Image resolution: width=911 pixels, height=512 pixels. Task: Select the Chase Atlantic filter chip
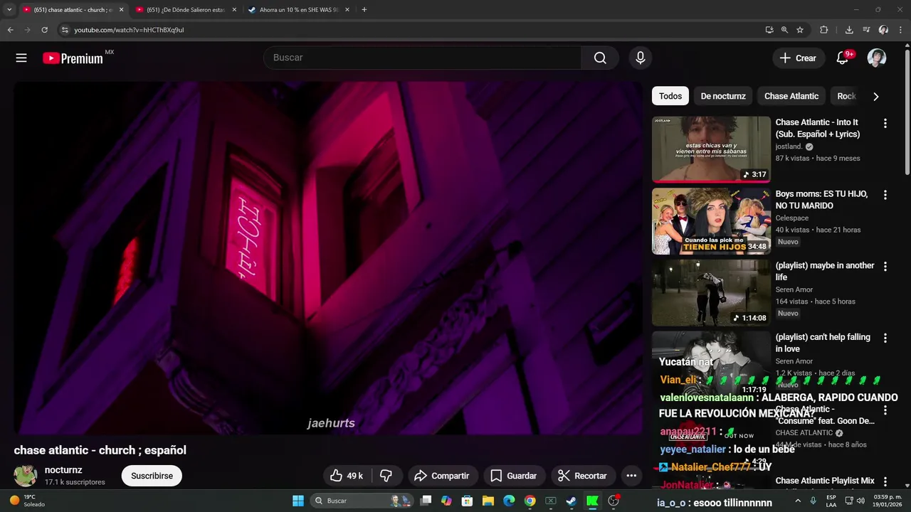[x=791, y=96]
